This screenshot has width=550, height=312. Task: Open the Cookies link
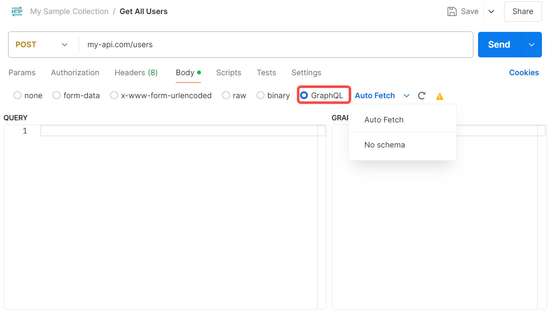pos(524,73)
